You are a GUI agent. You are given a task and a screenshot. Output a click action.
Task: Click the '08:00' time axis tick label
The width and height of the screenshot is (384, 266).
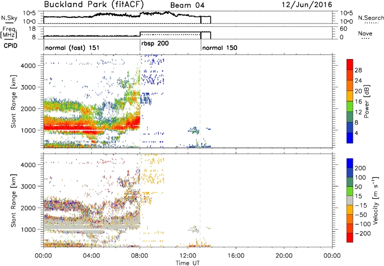point(140,256)
